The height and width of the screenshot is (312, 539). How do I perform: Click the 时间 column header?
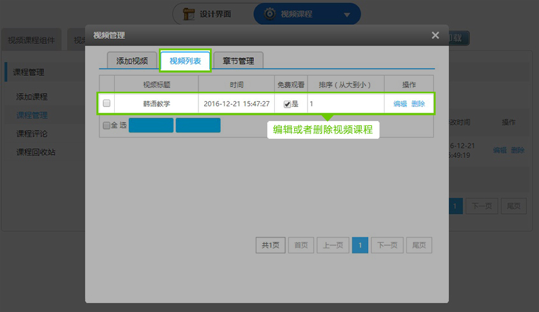pyautogui.click(x=237, y=85)
